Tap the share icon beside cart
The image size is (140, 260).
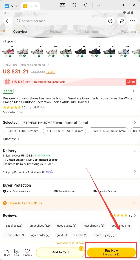(110, 21)
